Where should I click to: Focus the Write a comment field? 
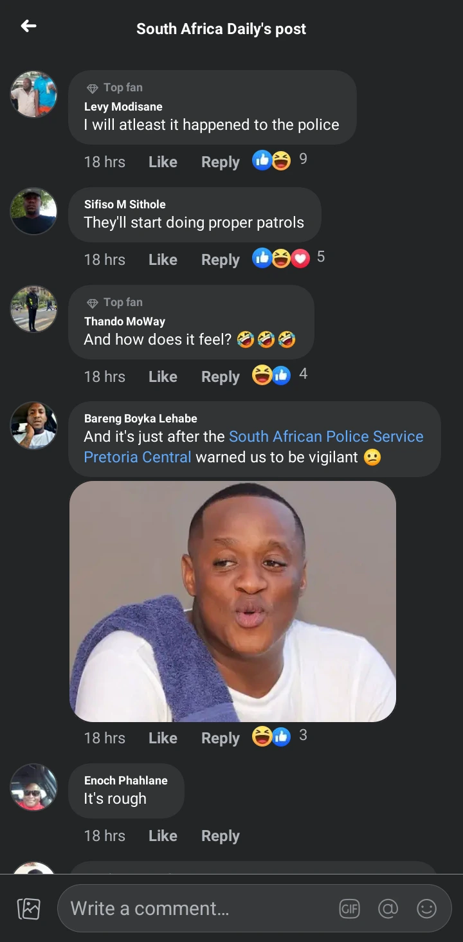199,909
